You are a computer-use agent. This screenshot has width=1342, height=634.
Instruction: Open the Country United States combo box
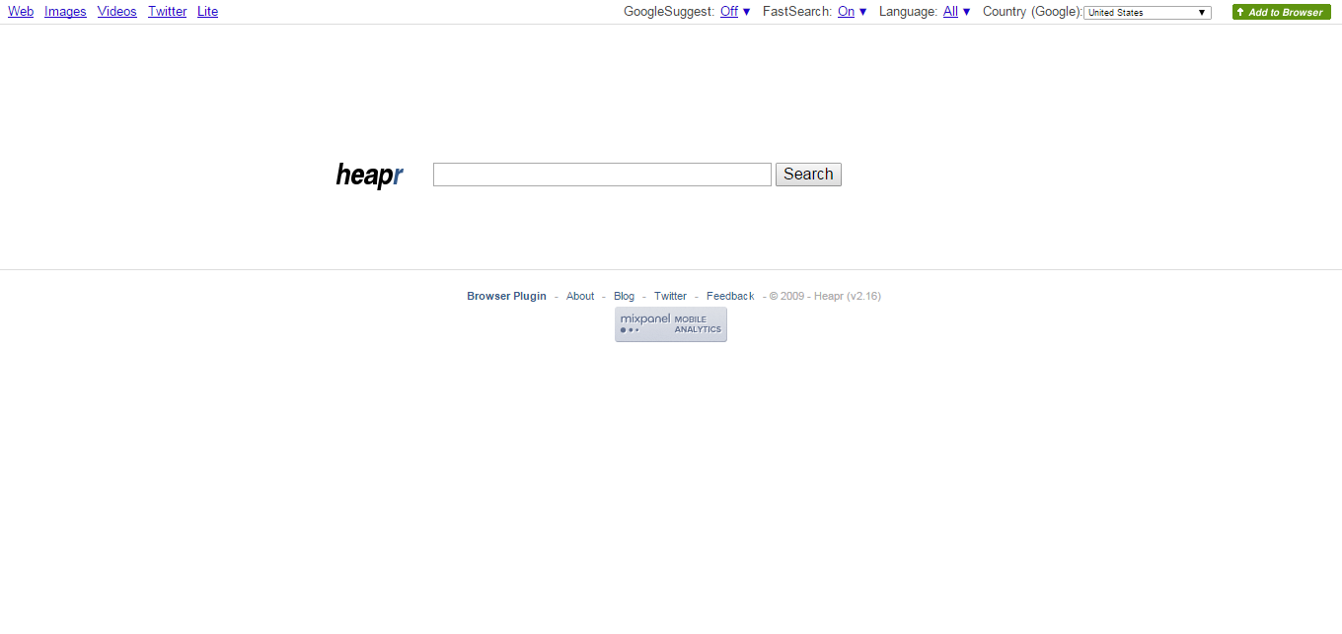[x=1148, y=13]
